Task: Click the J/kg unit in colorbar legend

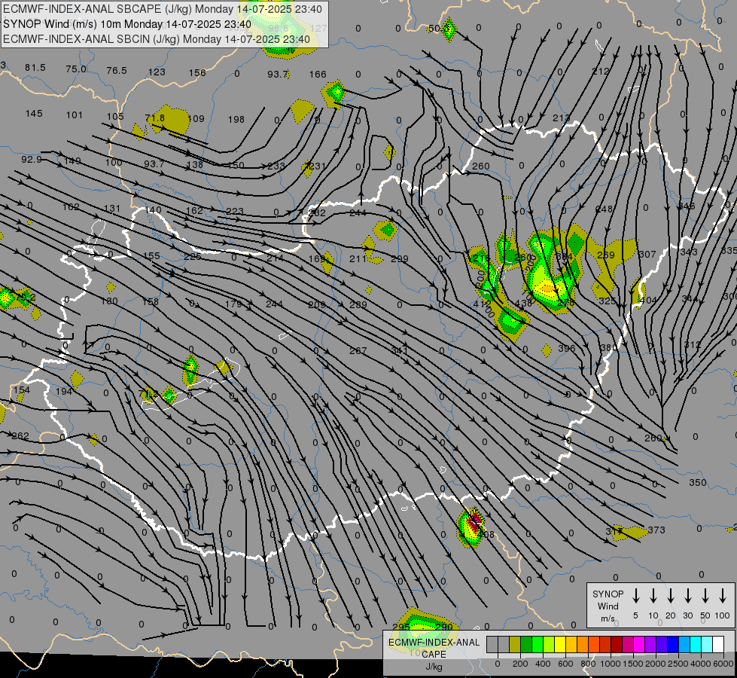Action: (434, 667)
